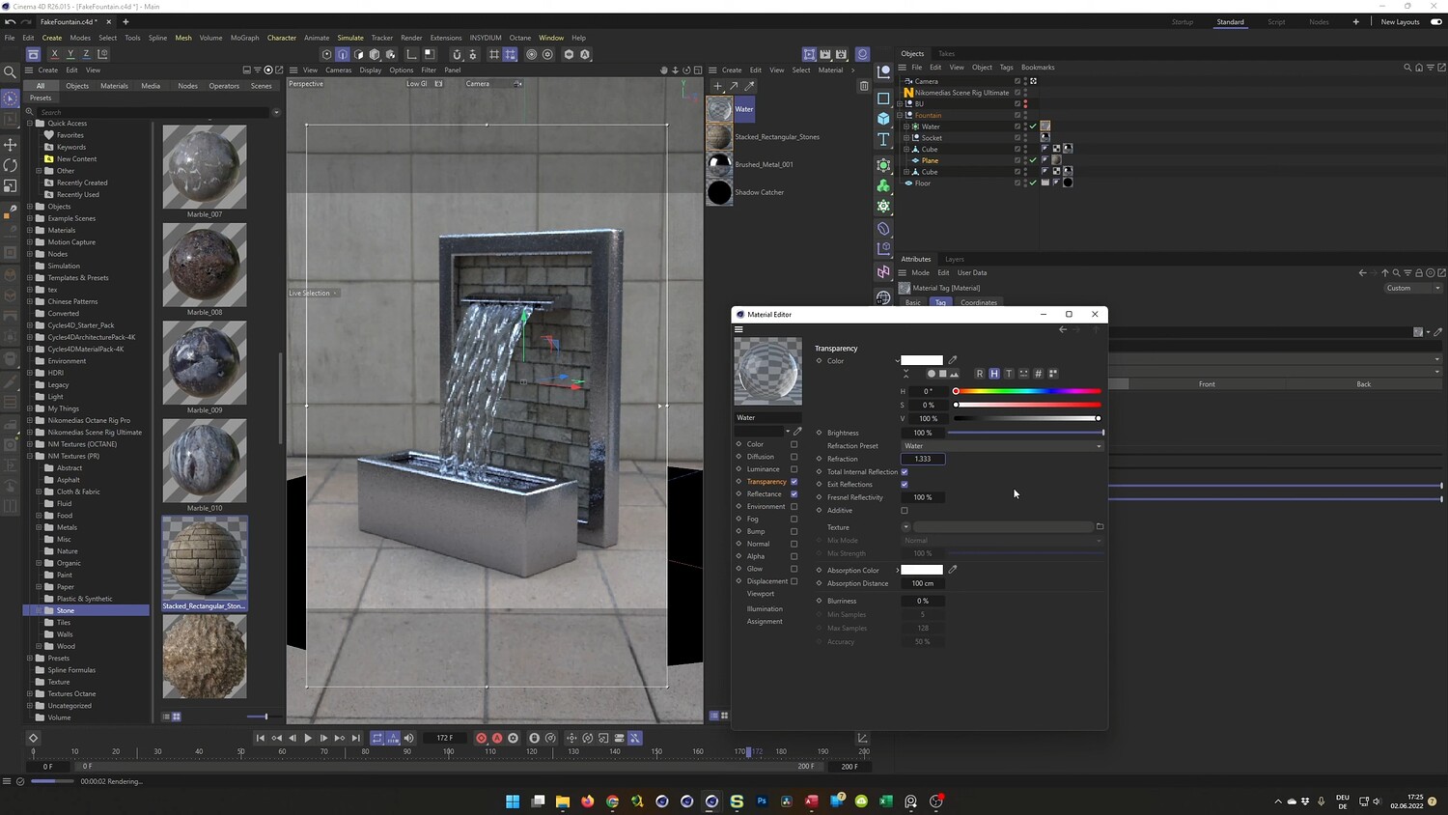Toggle Autokeying in the timeline bar
The width and height of the screenshot is (1448, 815).
(x=497, y=738)
